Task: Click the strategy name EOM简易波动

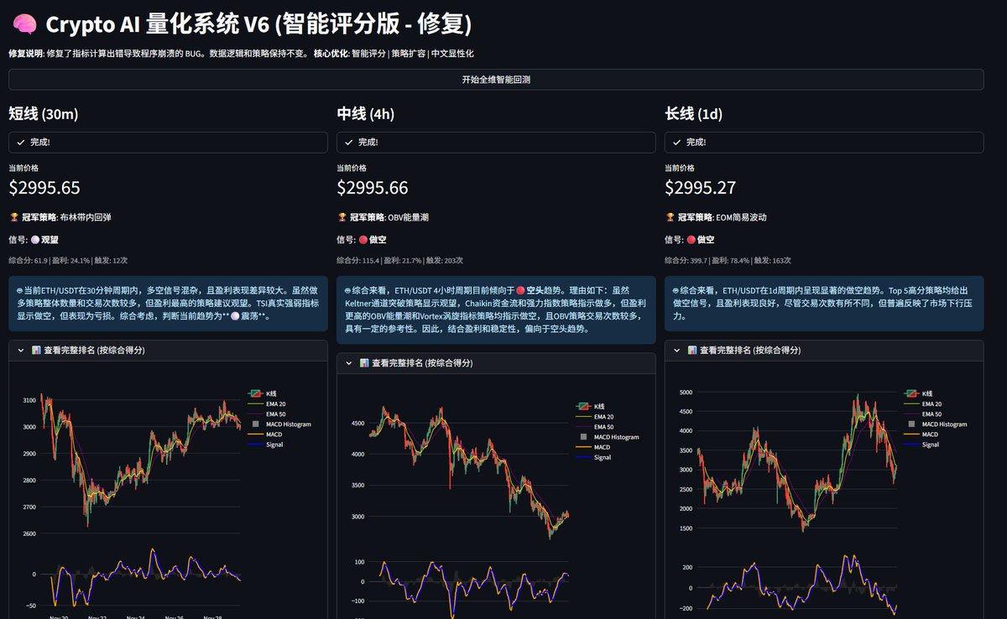Action: pos(741,217)
